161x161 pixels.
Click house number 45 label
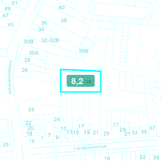11,25
